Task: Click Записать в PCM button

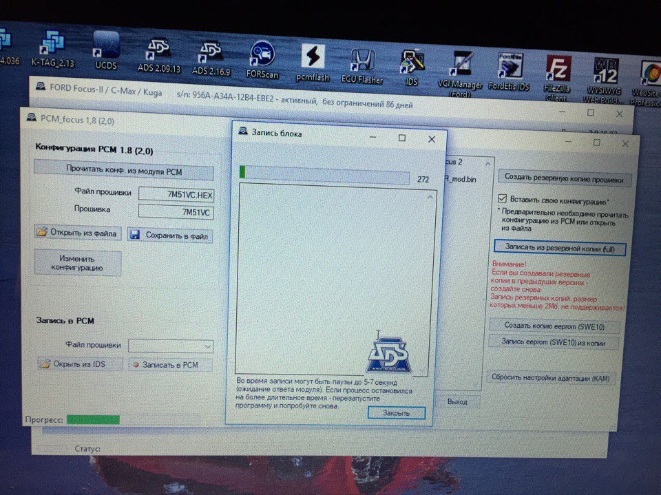Action: (x=170, y=365)
